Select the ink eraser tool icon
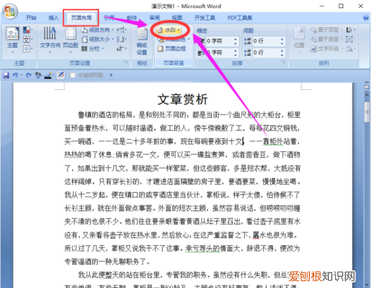The width and height of the screenshot is (371, 288). point(61,75)
